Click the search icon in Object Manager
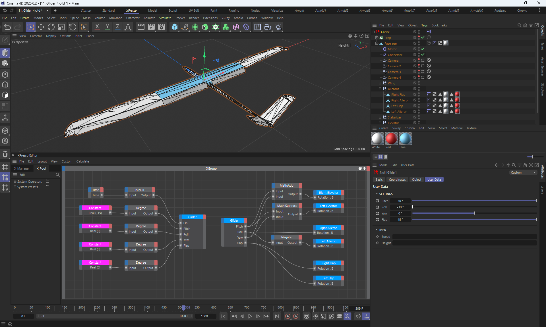Viewport: 546px width, 327px height. 519,25
